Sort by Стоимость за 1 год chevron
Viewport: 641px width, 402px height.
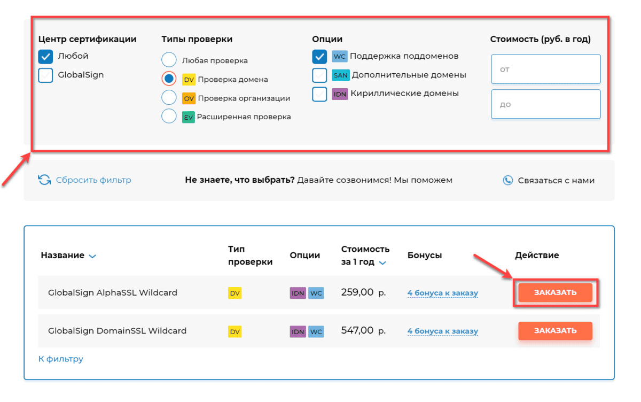(x=384, y=263)
